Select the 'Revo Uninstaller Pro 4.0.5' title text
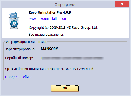Viewport: 131px width, 96px height. point(50,12)
